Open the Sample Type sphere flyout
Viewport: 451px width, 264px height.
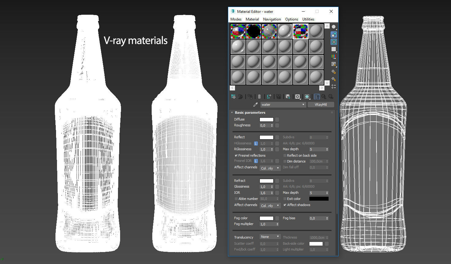334,27
